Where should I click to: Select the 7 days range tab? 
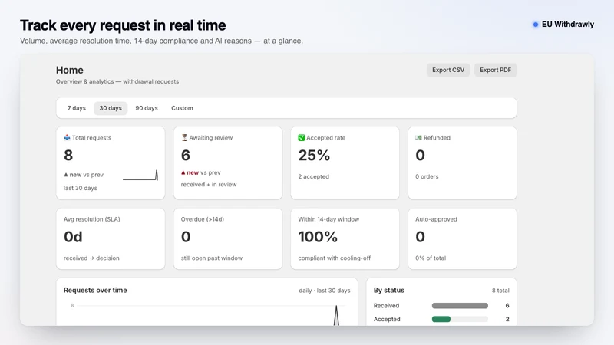tap(76, 108)
